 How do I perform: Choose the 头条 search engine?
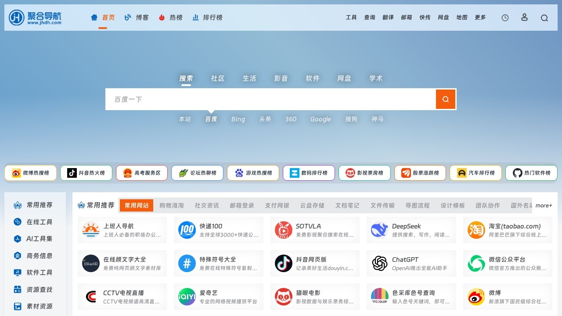265,119
